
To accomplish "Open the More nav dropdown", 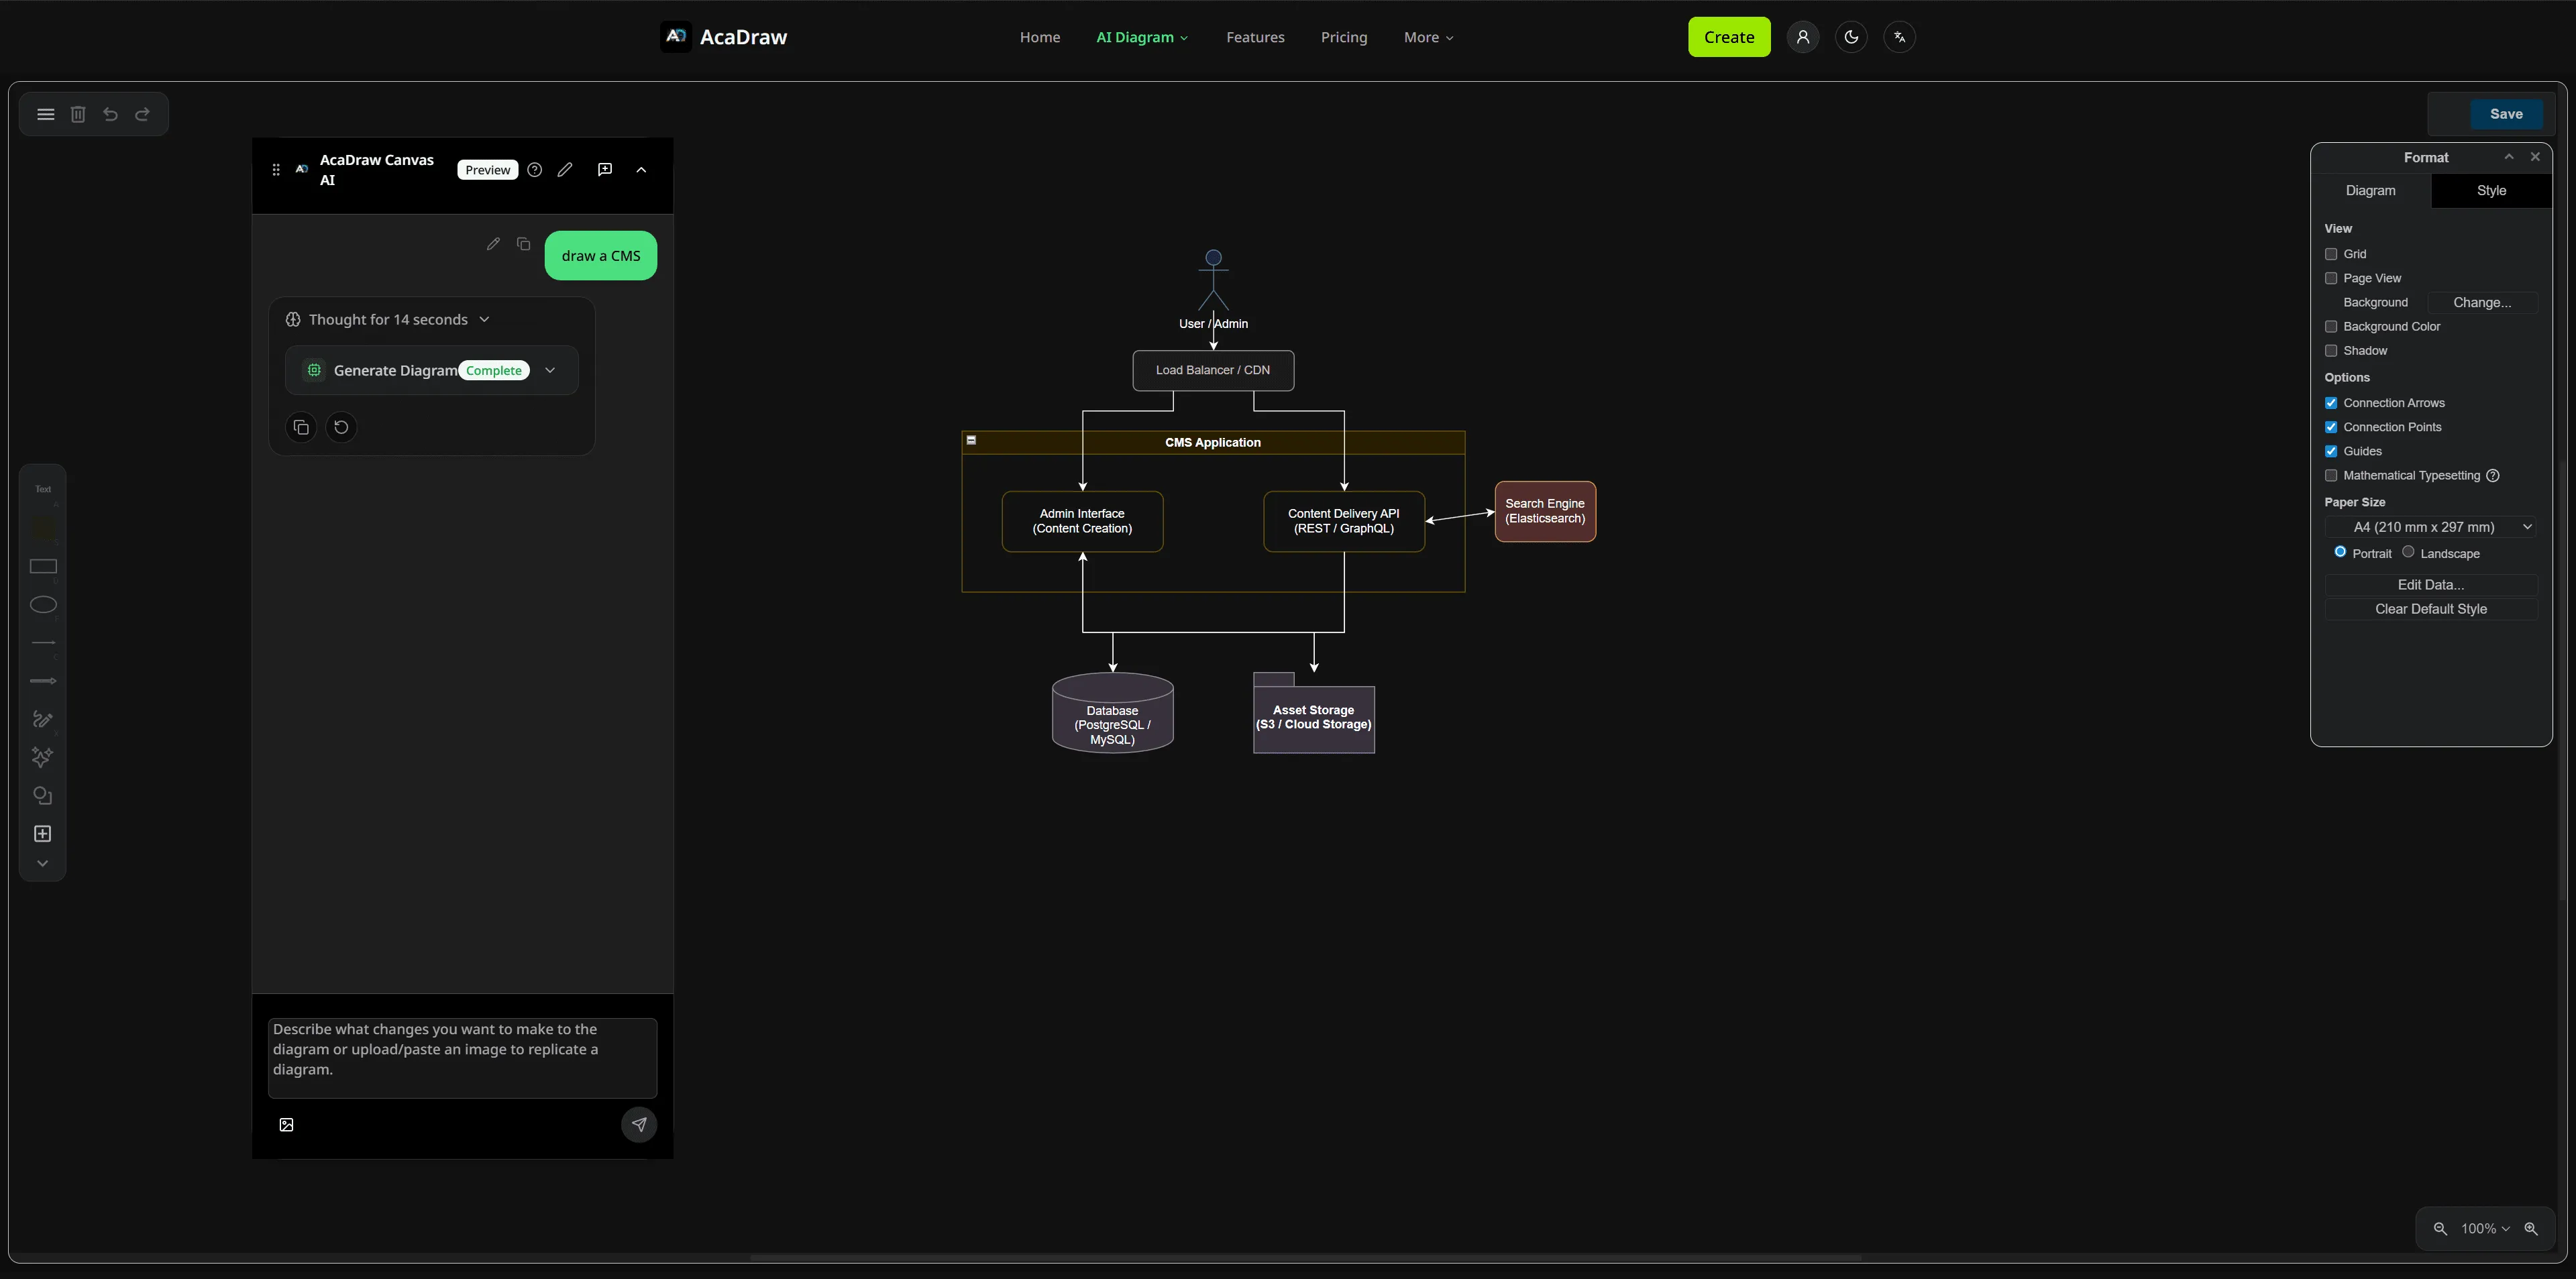I will [1428, 37].
